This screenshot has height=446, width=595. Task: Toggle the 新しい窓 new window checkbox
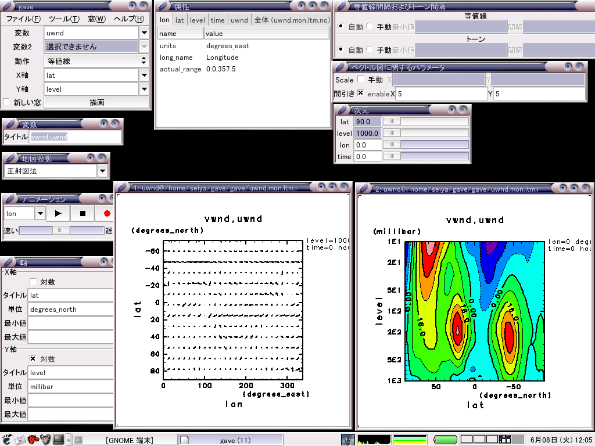coord(6,102)
